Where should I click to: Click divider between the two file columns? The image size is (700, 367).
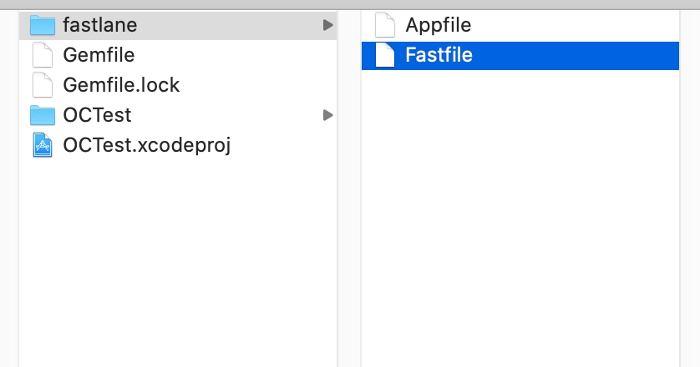349,209
